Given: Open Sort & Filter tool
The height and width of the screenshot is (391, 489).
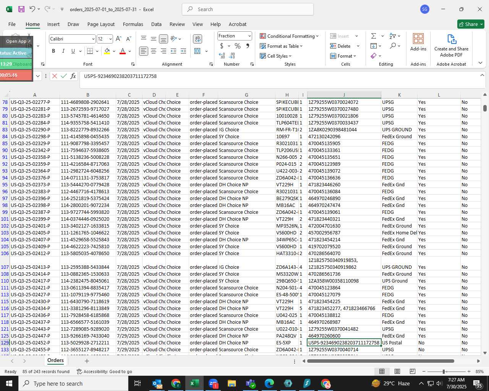Looking at the screenshot, I should 393,36.
